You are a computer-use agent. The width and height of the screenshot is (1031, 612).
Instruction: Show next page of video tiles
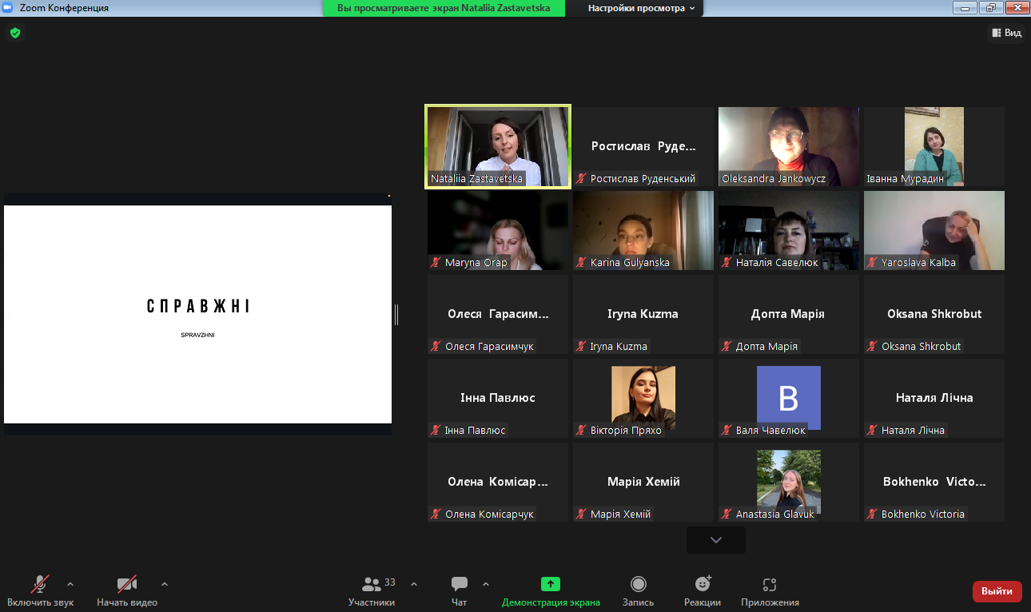[x=715, y=540]
